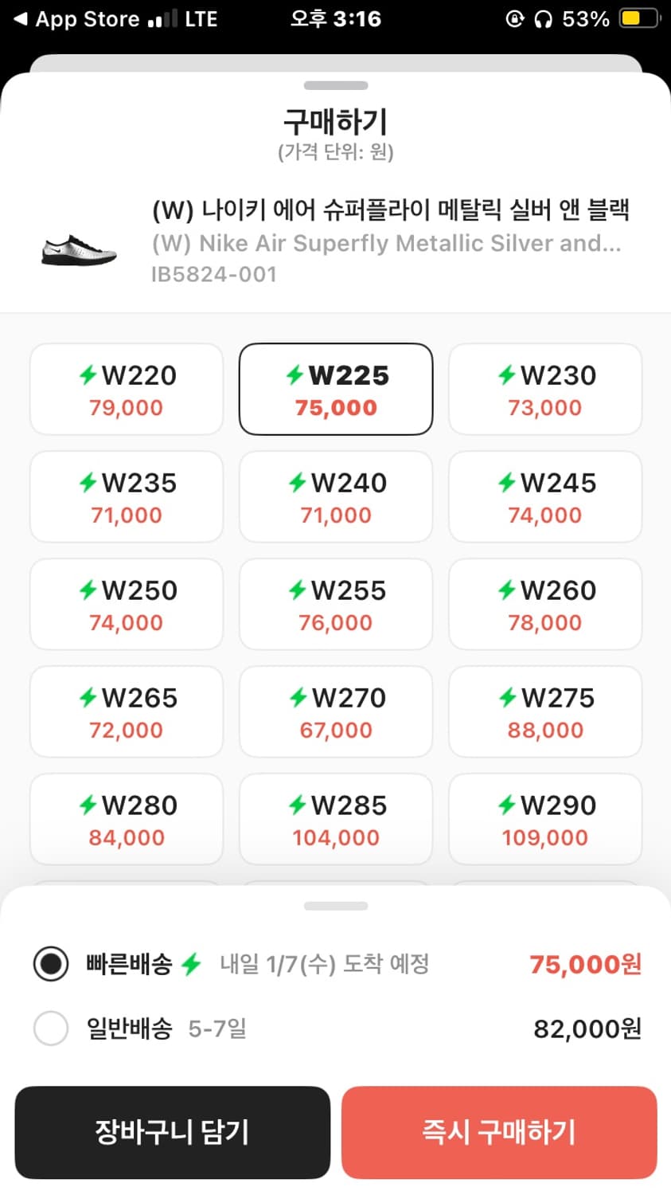Screen dimensions: 671x1195
Task: Tap the 82,000원 standard delivery price
Action: (587, 1028)
